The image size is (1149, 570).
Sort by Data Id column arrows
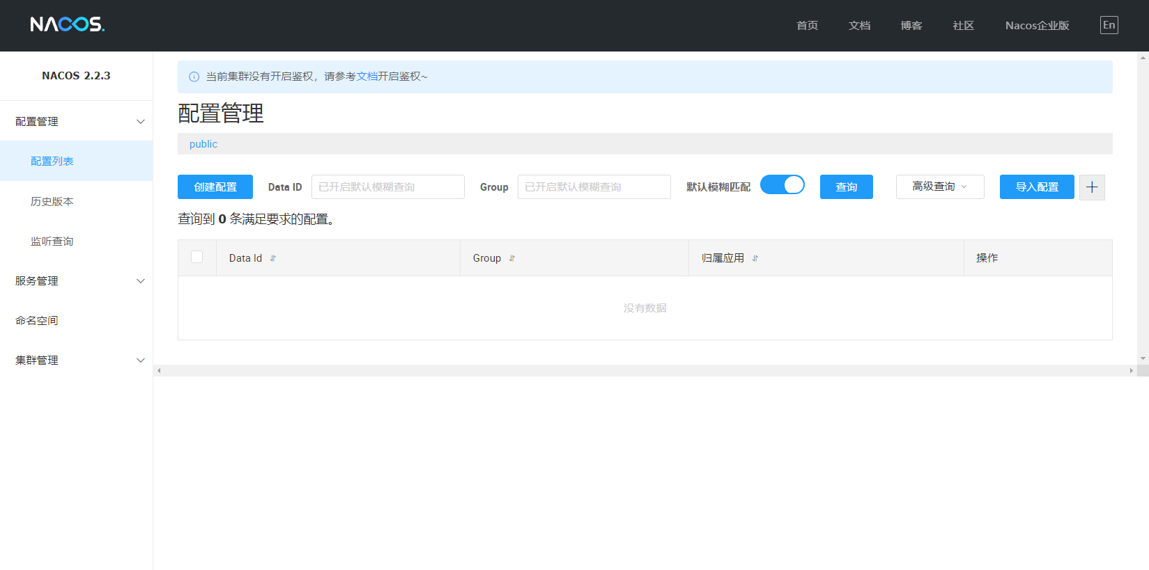(273, 258)
